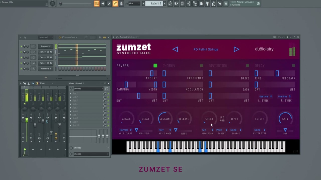Click the Zumzet SE #4 channel button
Viewport: 321px width, 180px height.
pyautogui.click(x=46, y=63)
